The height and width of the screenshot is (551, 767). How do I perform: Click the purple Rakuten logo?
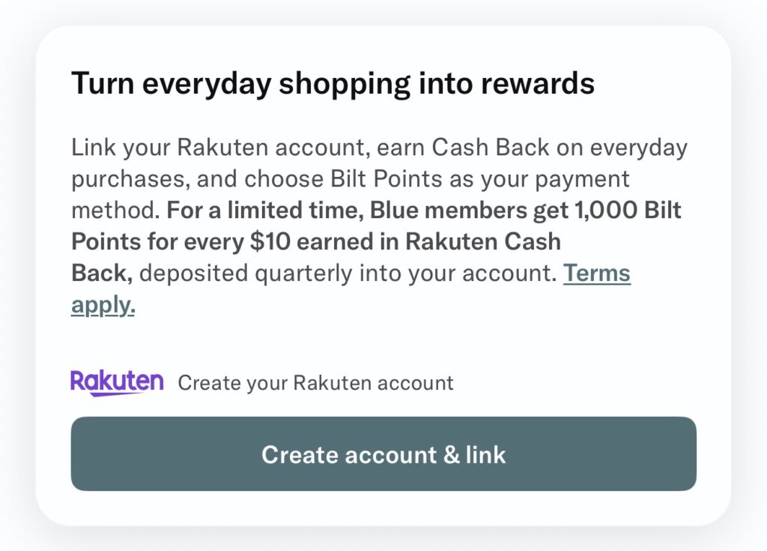pyautogui.click(x=116, y=382)
